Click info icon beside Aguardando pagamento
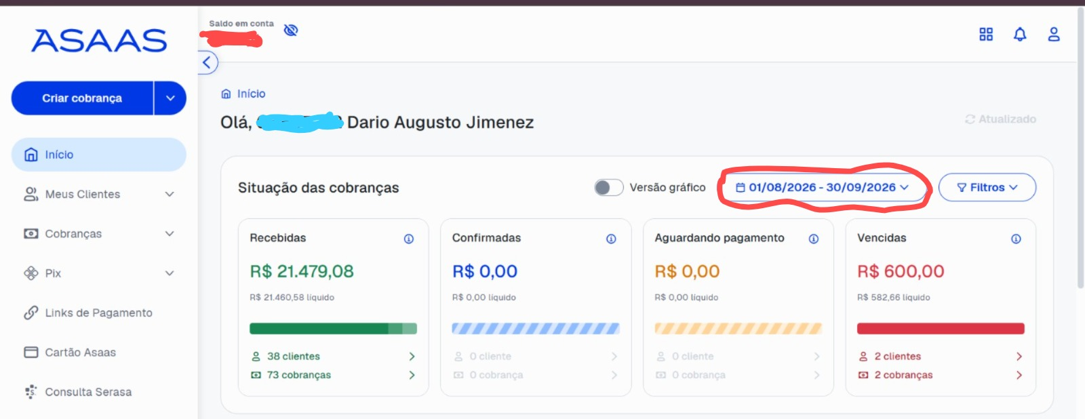Screen dimensions: 1085x419 click(x=814, y=239)
